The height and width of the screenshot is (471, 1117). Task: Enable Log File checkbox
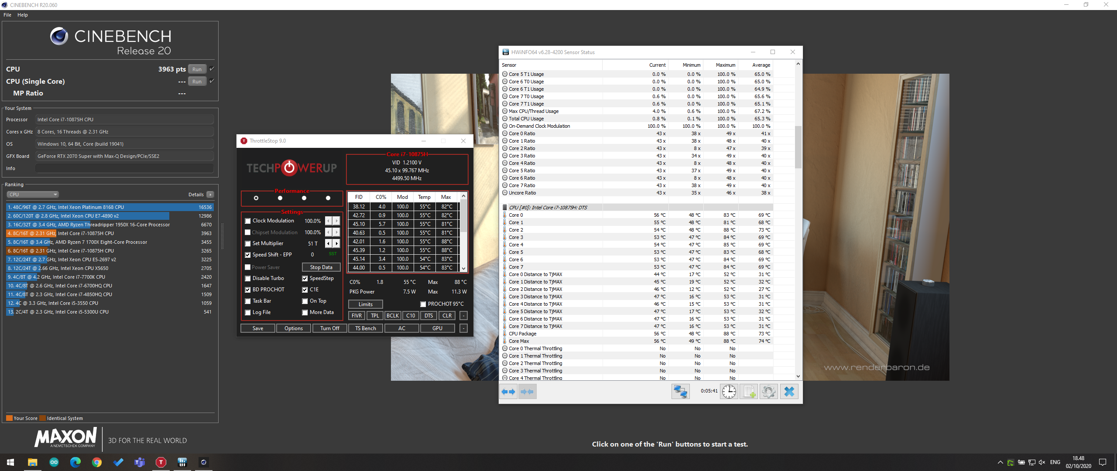pyautogui.click(x=248, y=312)
